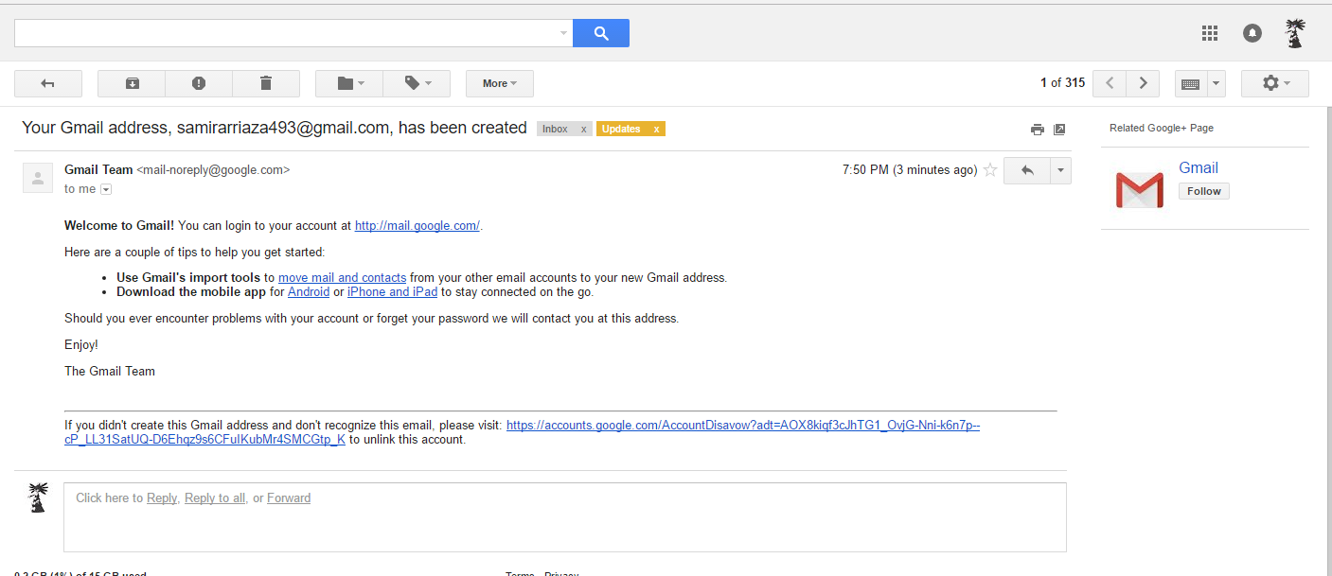Archive this email with the archive icon

click(x=132, y=83)
